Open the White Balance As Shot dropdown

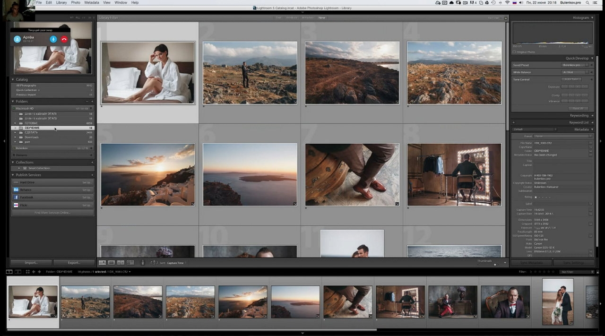click(x=574, y=72)
